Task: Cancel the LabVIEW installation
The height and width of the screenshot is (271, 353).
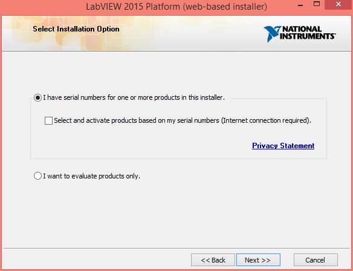Action: click(x=316, y=260)
